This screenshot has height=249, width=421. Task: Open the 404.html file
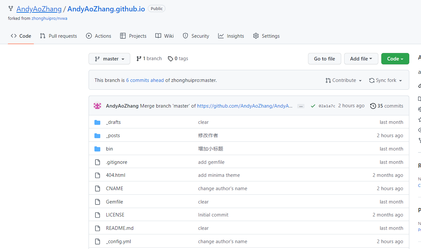(x=116, y=175)
